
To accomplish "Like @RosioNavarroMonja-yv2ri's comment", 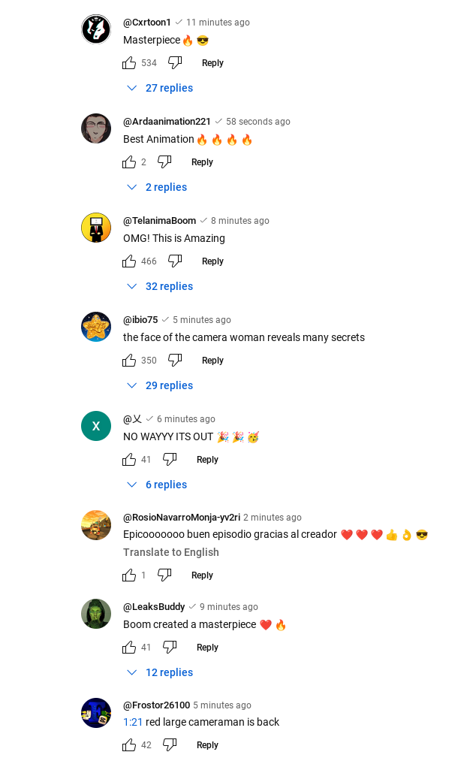I will pos(129,575).
